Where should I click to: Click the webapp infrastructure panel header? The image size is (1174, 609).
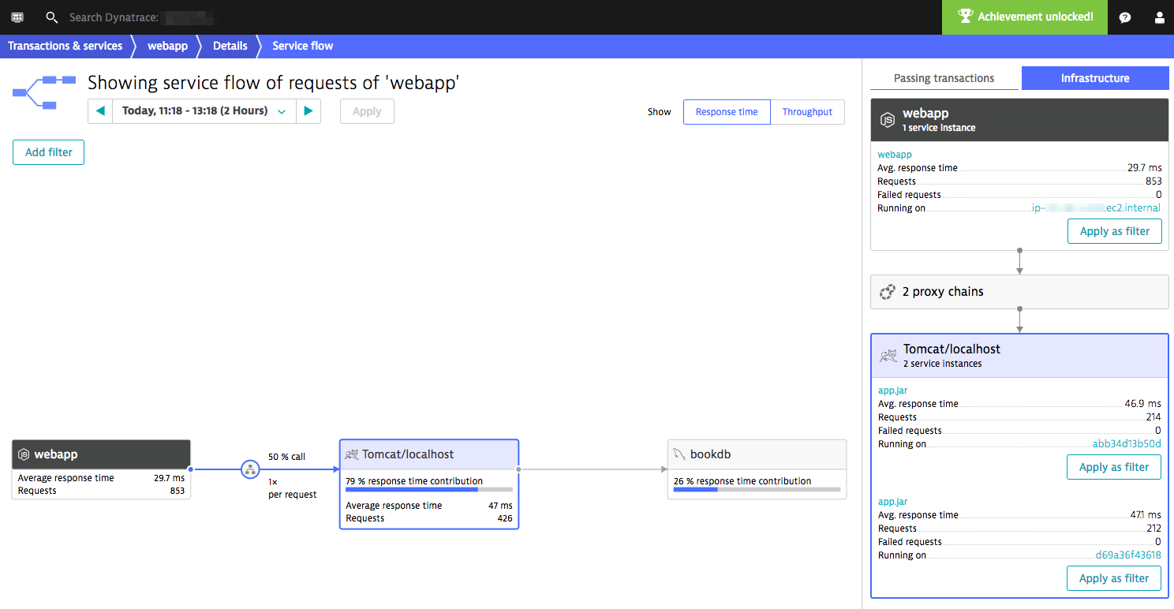[x=1019, y=120]
